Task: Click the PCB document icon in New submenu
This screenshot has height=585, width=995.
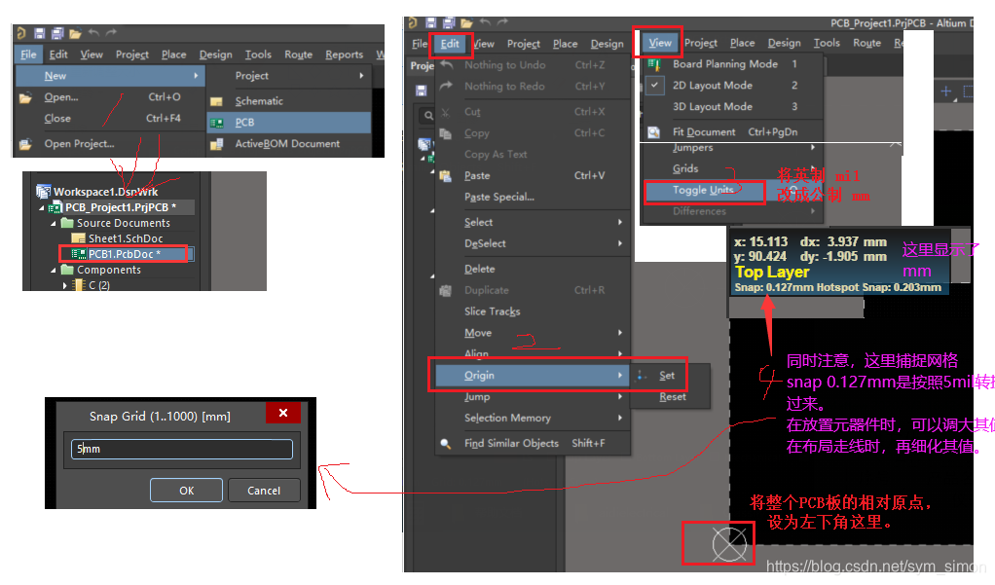Action: (216, 123)
